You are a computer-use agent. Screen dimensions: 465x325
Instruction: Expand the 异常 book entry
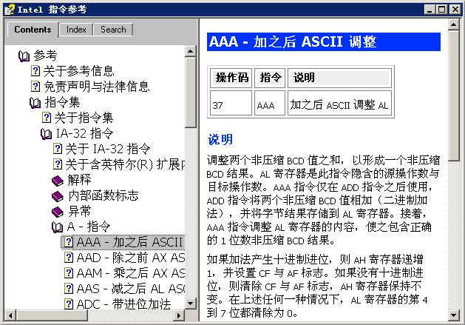(80, 212)
